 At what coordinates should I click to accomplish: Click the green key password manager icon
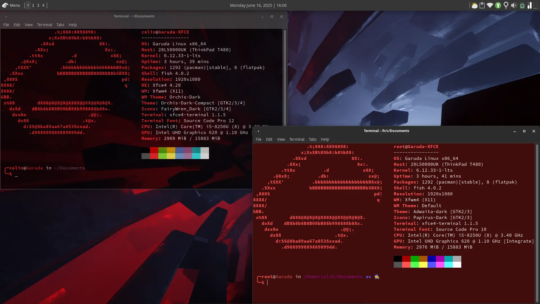(x=498, y=5)
